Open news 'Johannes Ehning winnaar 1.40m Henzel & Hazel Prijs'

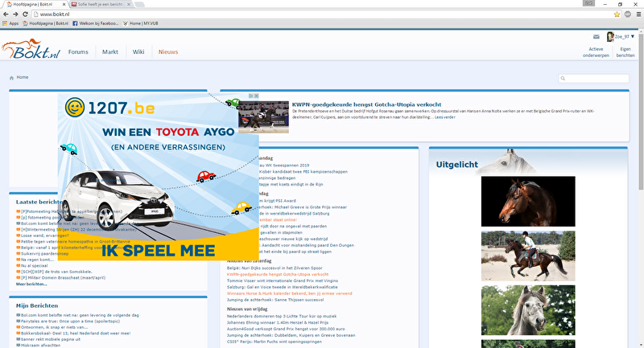pyautogui.click(x=278, y=322)
